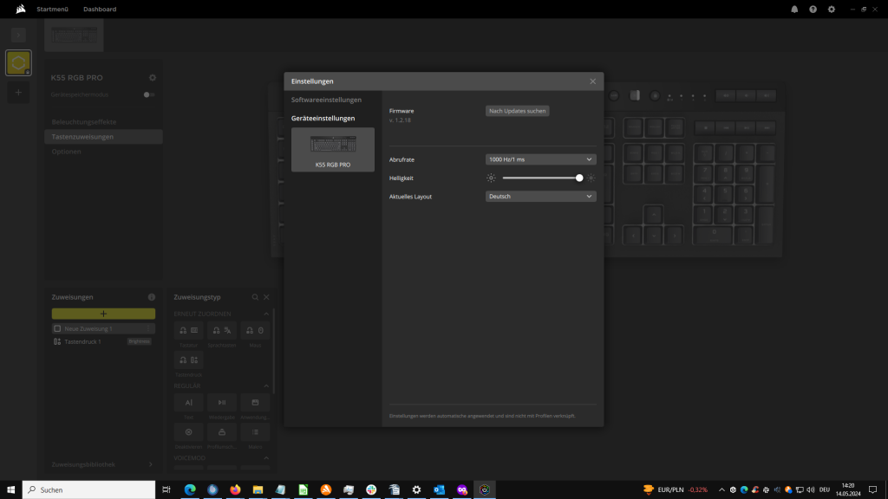
Task: Click the Brightness tag on Tastendruck 1
Action: (140, 341)
